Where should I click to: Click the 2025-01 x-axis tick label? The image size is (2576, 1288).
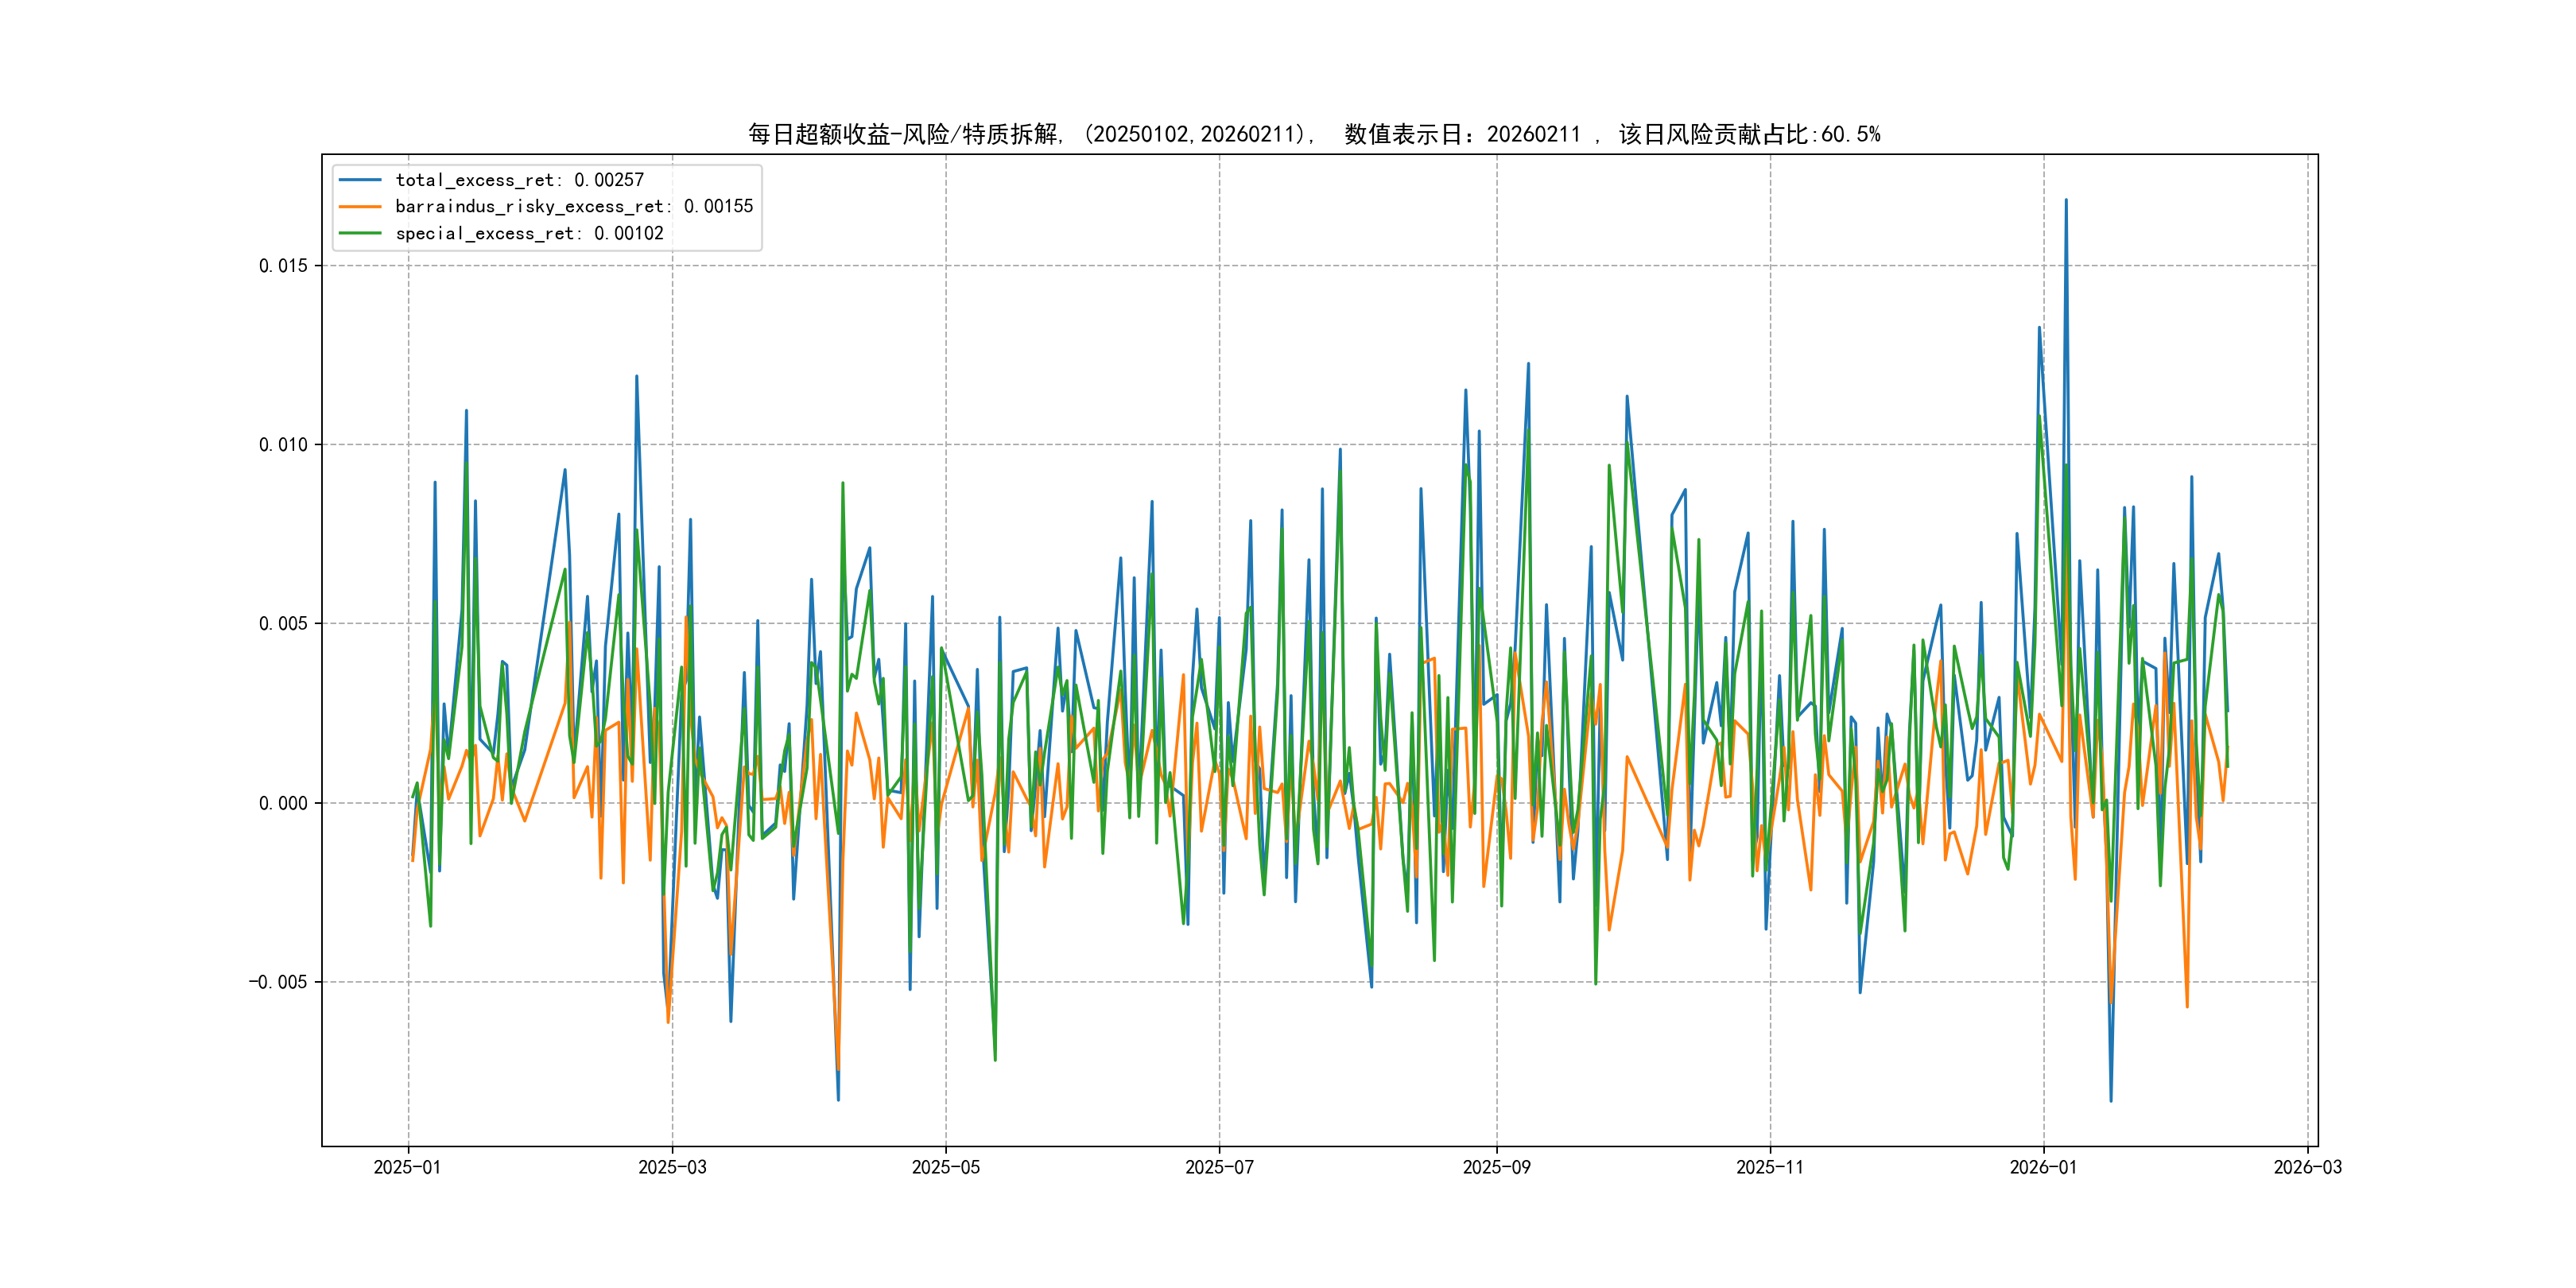click(x=407, y=1167)
